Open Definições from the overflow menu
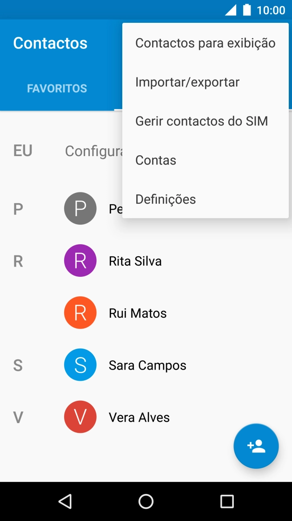292x521 pixels. coord(165,199)
